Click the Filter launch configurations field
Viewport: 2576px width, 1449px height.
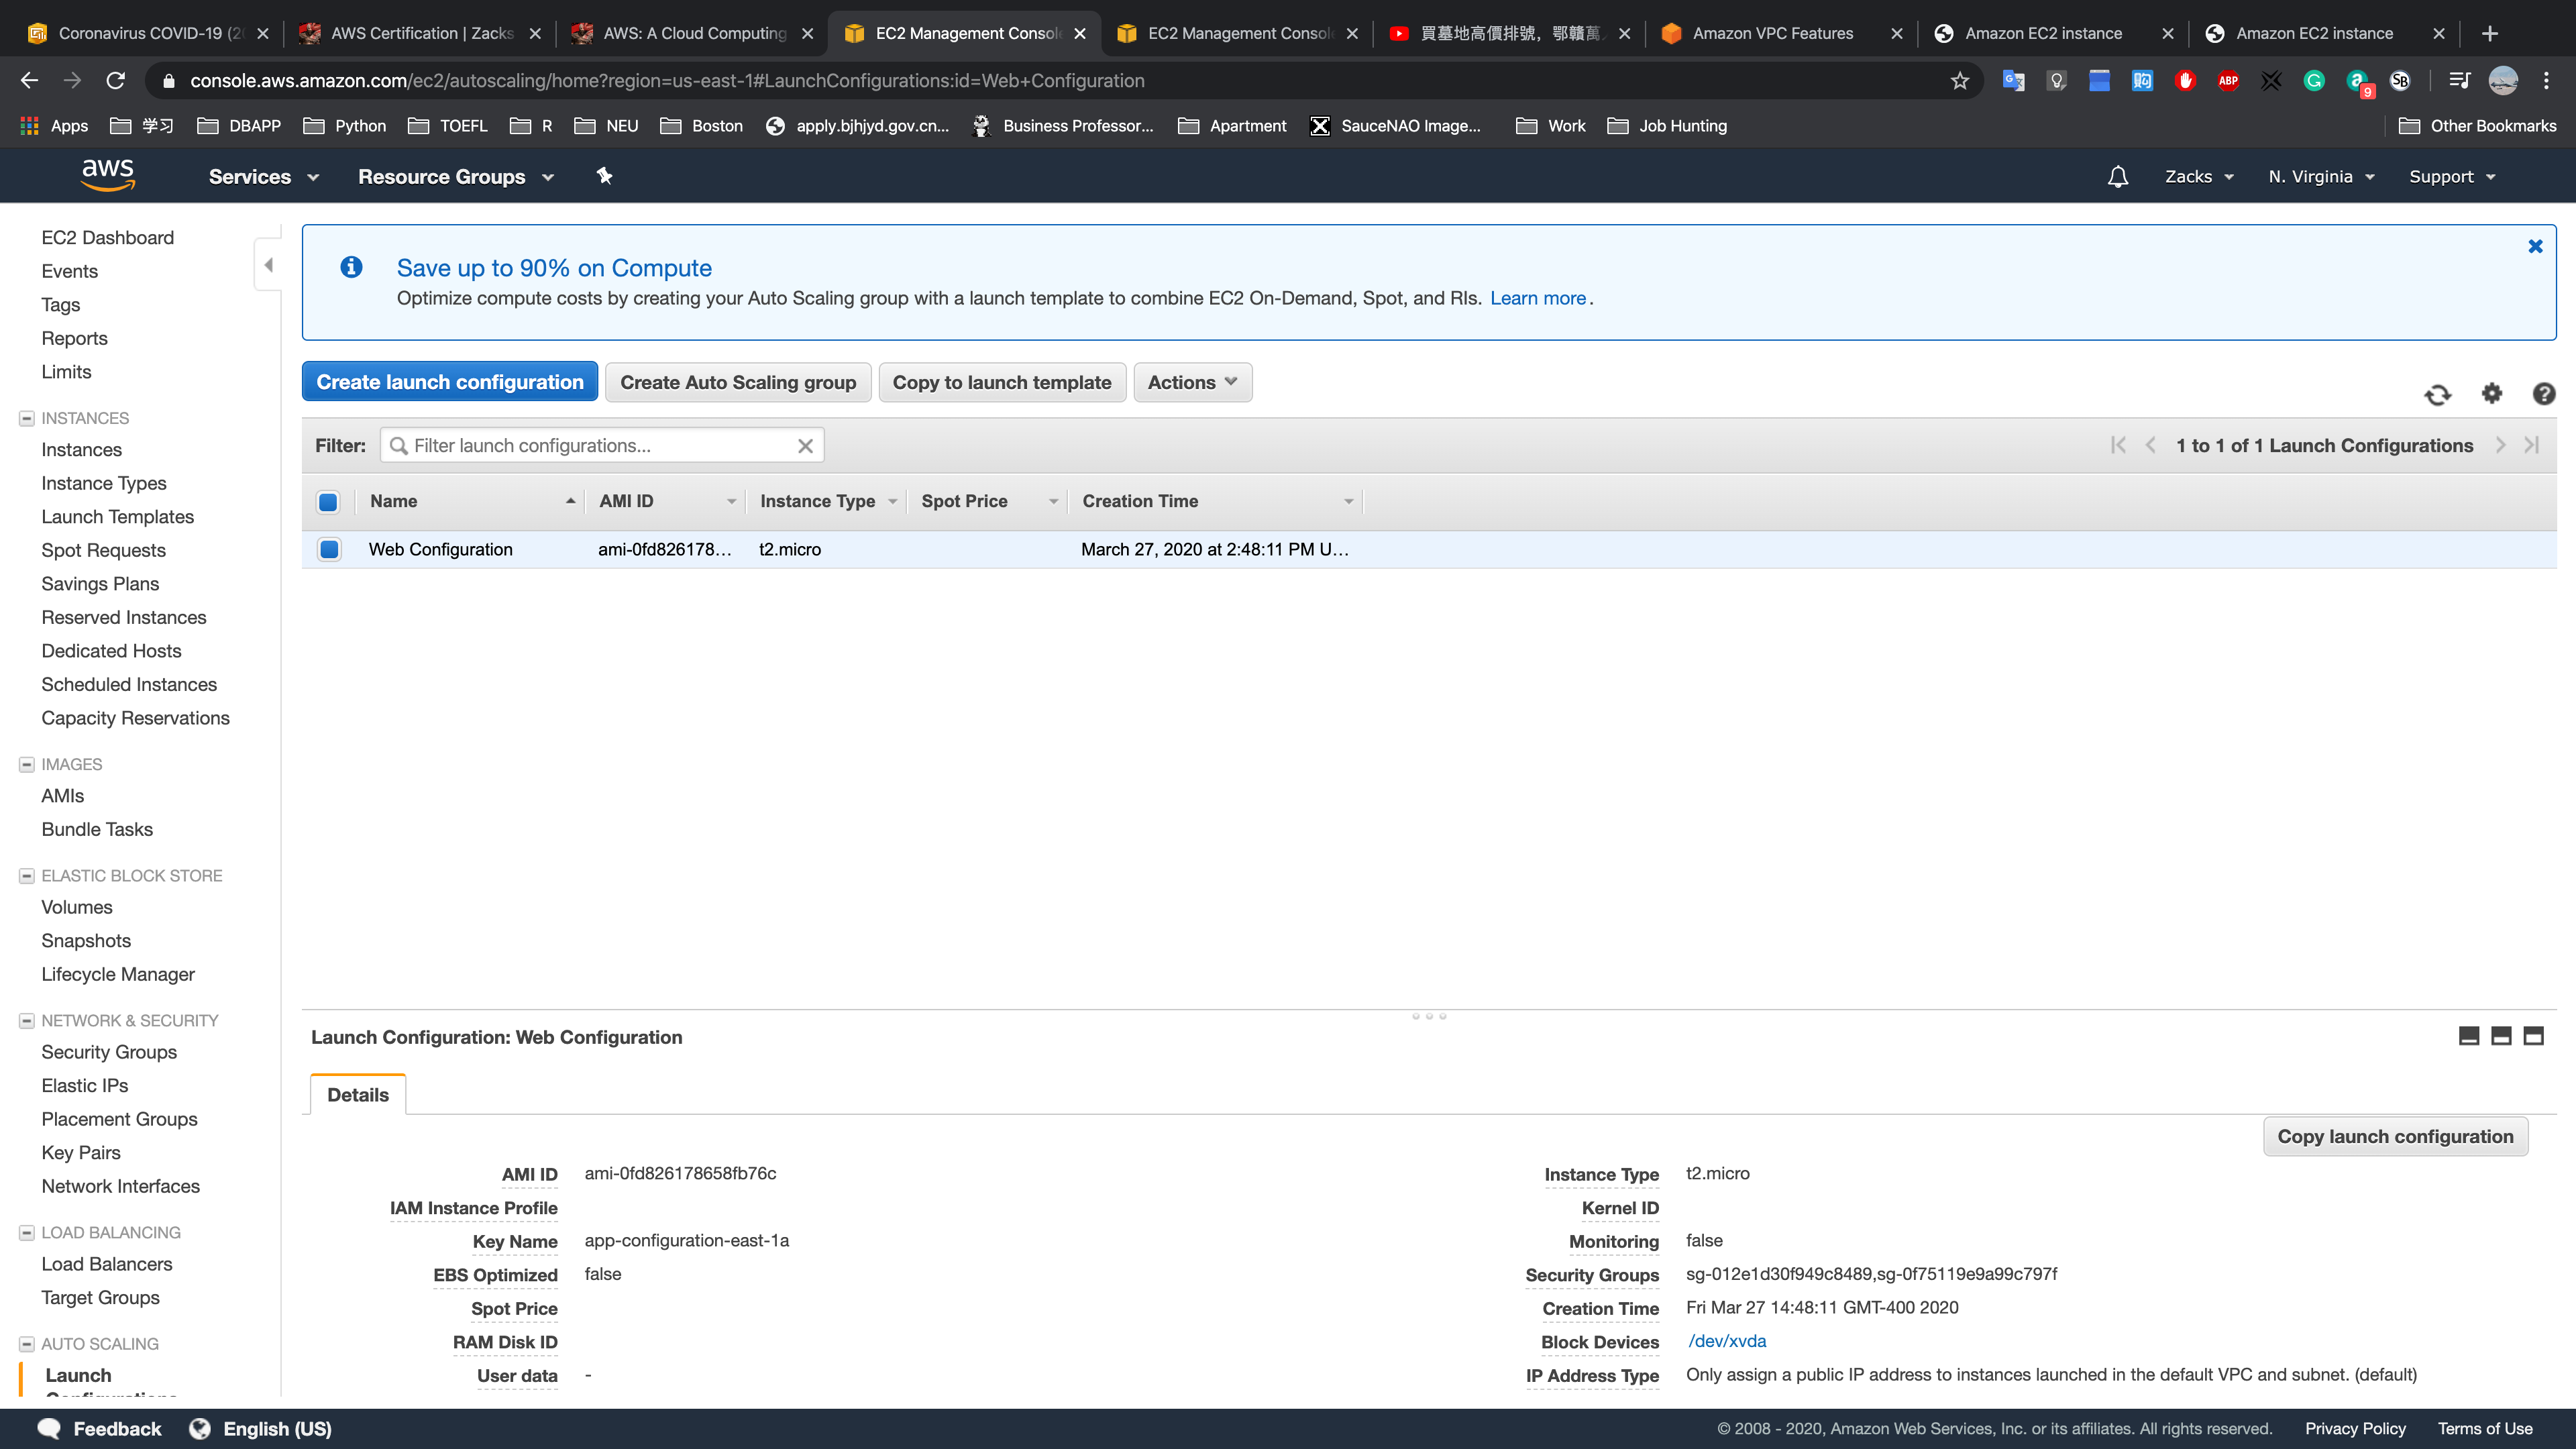tap(600, 446)
